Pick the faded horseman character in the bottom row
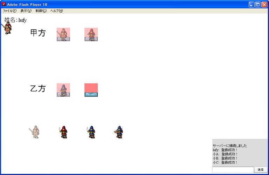Image resolution: width=269 pixels, height=175 pixels. (34, 132)
